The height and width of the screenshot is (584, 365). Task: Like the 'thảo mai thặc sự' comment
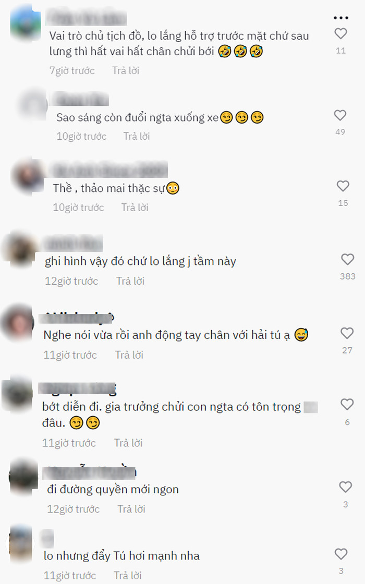tap(343, 186)
